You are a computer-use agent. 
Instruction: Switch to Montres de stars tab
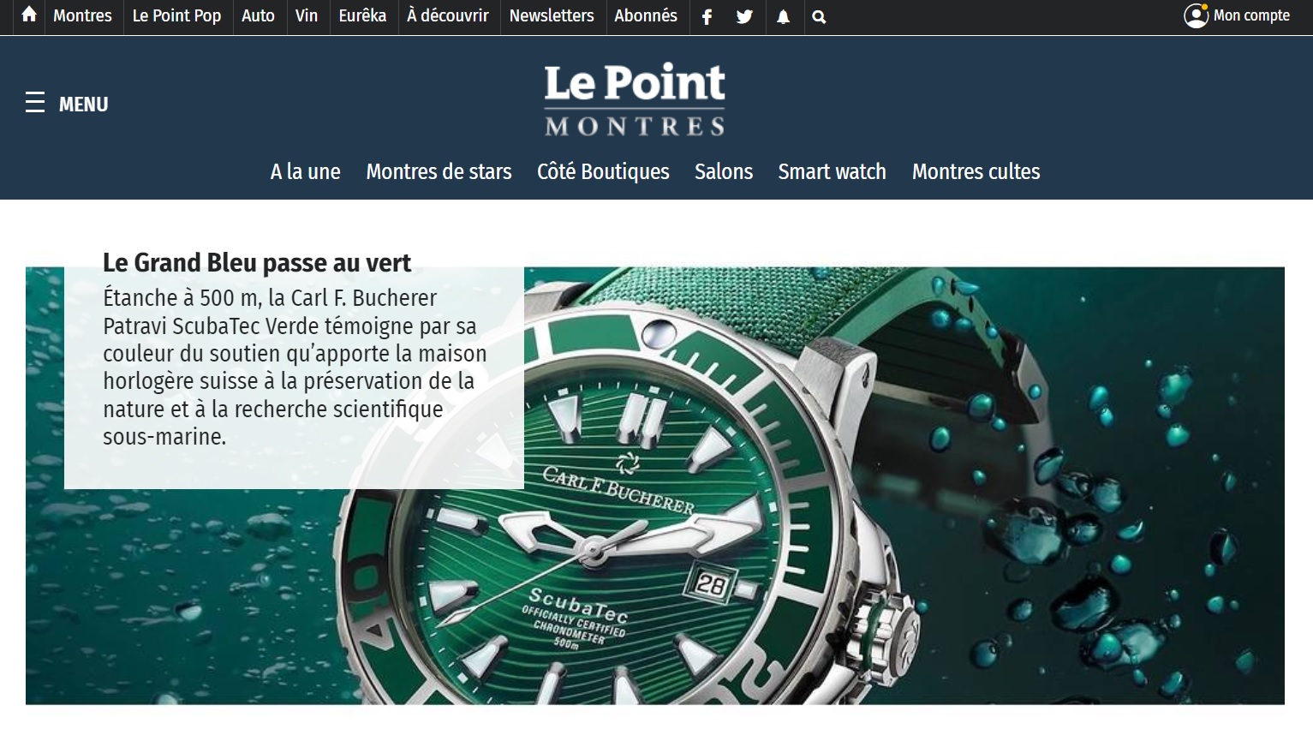pos(439,171)
